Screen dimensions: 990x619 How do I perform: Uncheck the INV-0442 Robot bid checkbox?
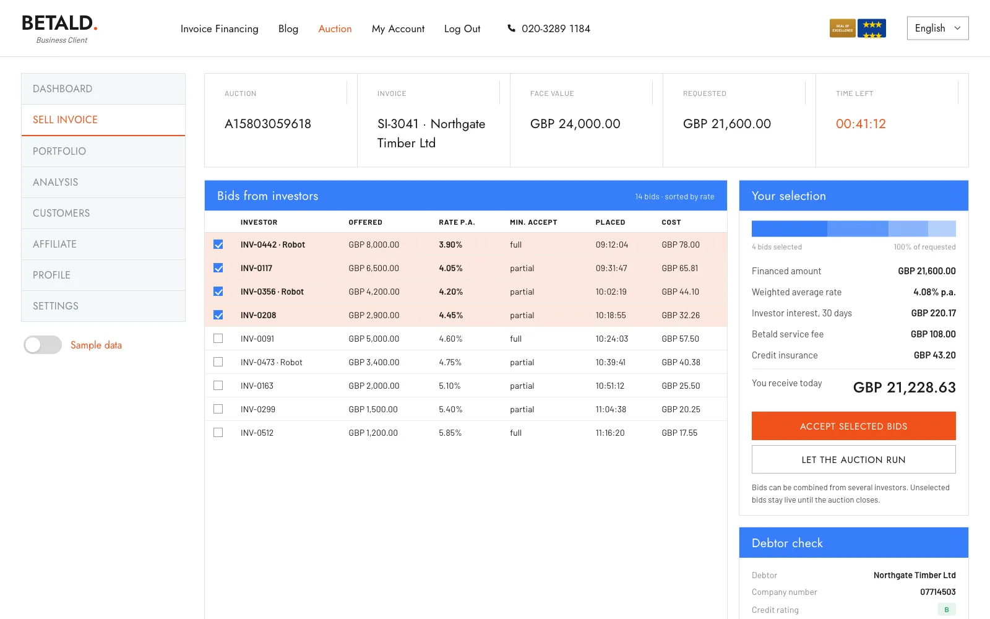[218, 245]
